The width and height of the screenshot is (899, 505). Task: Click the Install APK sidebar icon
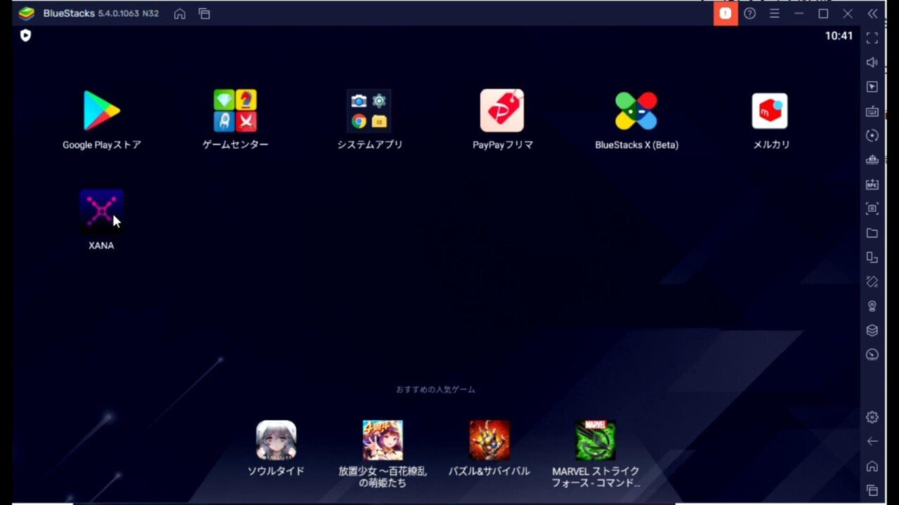[872, 184]
